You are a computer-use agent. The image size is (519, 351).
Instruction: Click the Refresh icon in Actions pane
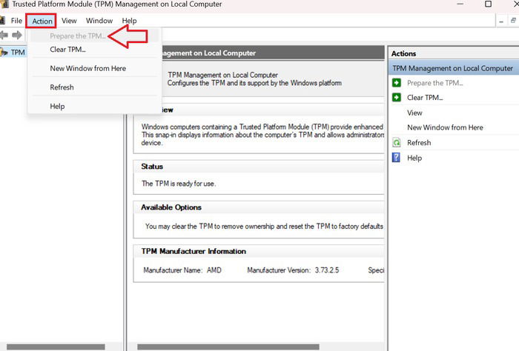click(x=396, y=142)
